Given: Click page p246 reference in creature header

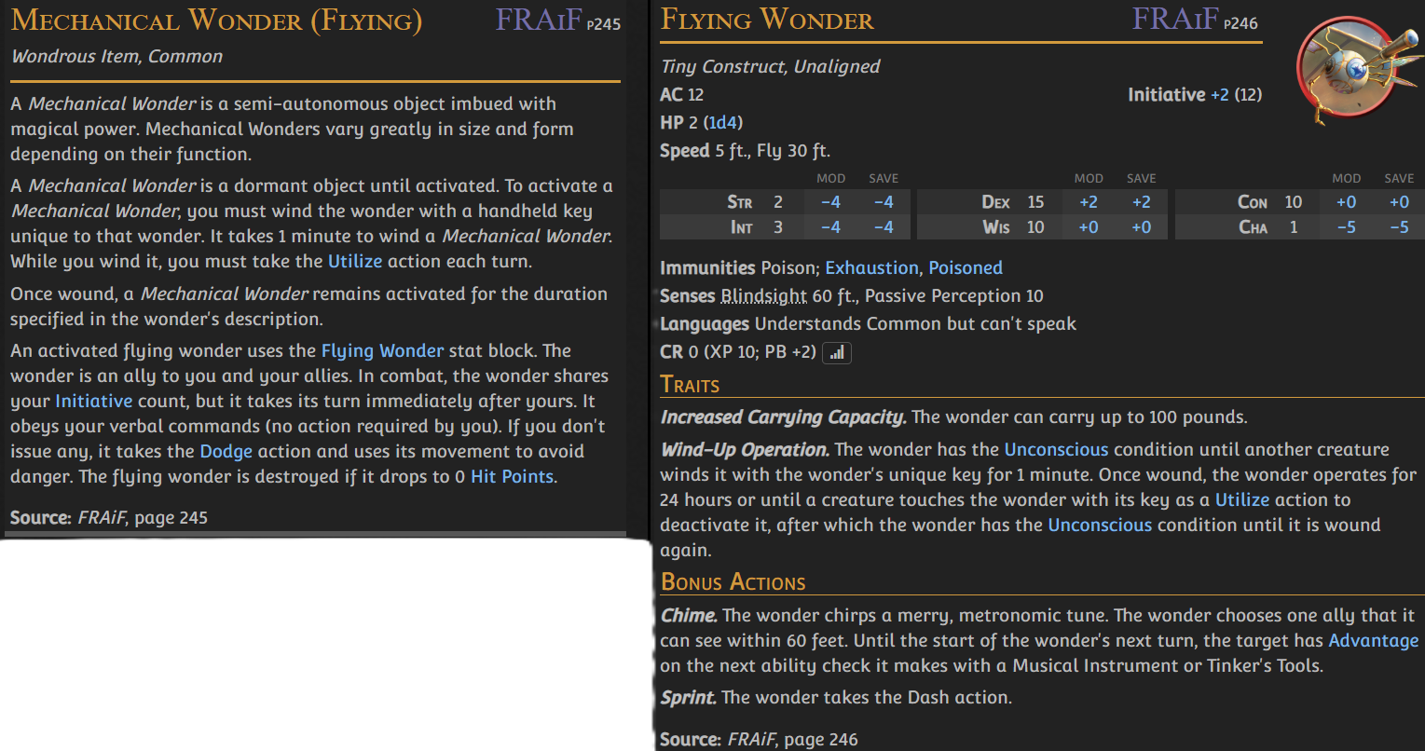Looking at the screenshot, I should [x=1240, y=23].
